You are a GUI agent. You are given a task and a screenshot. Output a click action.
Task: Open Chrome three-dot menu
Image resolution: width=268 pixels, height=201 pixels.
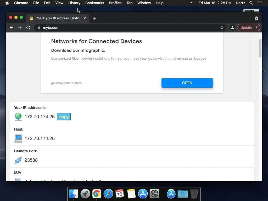coord(256,27)
